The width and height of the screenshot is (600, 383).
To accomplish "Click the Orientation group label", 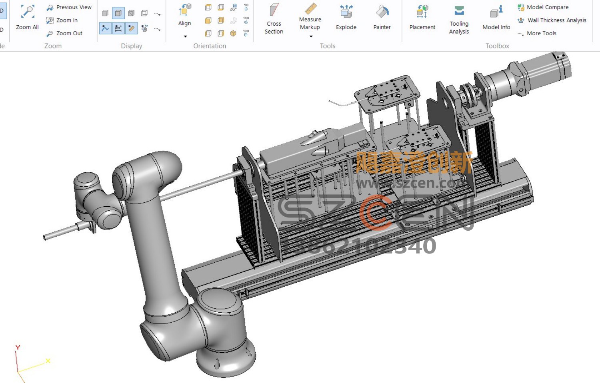I will coord(210,46).
